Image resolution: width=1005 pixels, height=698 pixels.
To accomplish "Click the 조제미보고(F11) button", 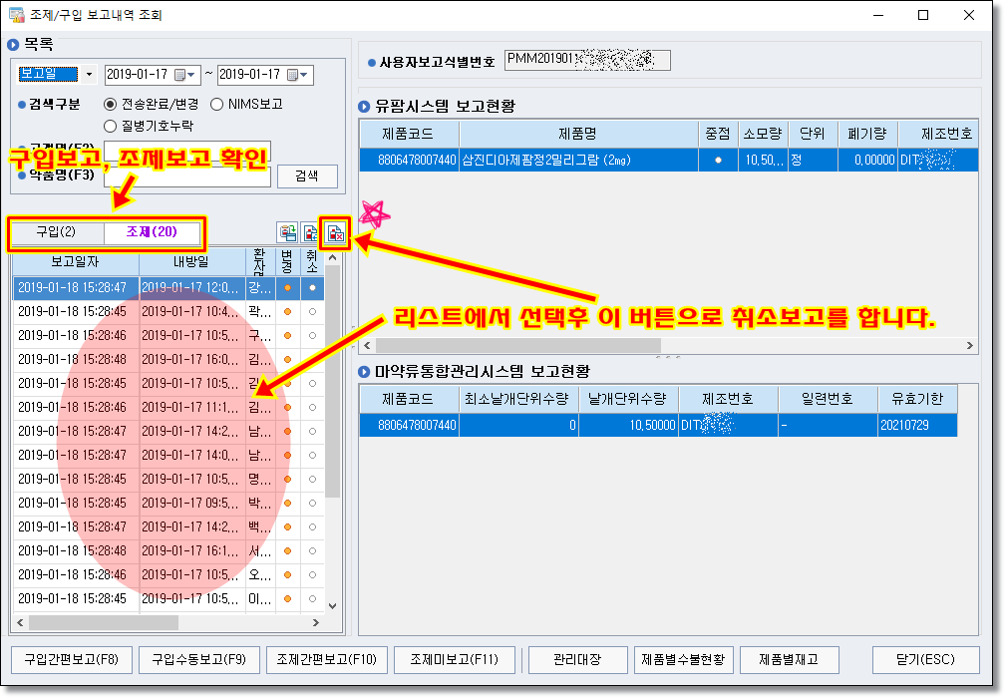I will pyautogui.click(x=454, y=659).
